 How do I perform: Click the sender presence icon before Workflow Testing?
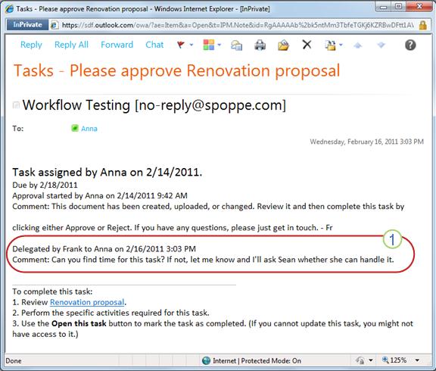pos(16,104)
